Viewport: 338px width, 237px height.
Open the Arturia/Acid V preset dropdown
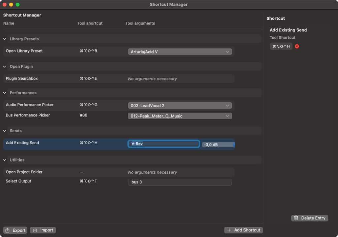pos(227,51)
